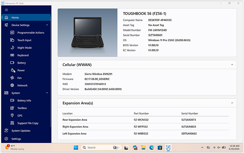244x153 pixels.
Task: Select the Home menu item
Action: [x=26, y=17]
